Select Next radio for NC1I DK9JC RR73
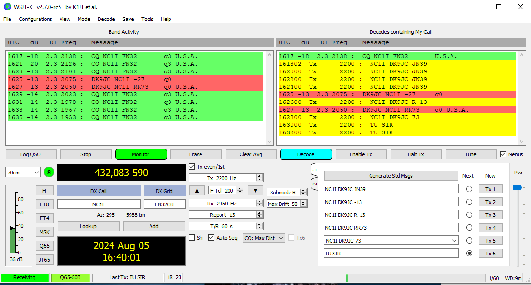 469,228
